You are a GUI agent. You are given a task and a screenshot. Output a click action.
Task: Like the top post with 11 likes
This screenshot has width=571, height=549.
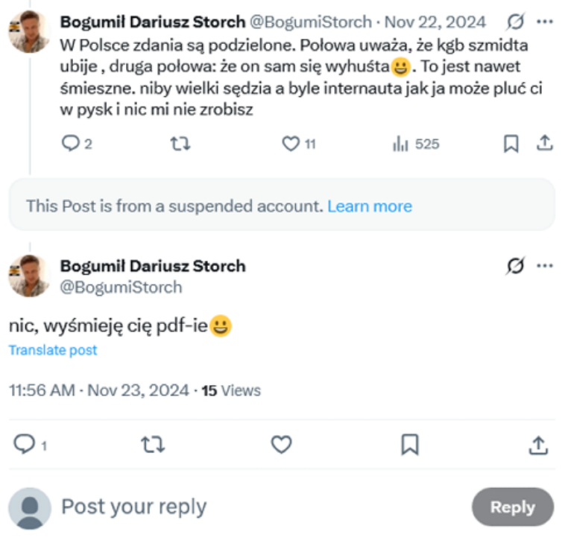(x=290, y=144)
